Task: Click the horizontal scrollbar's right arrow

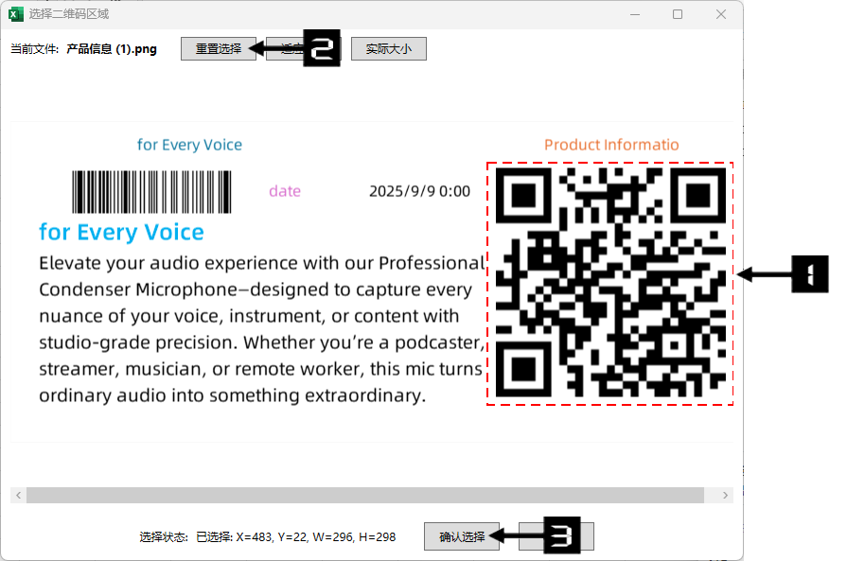Action: 725,495
